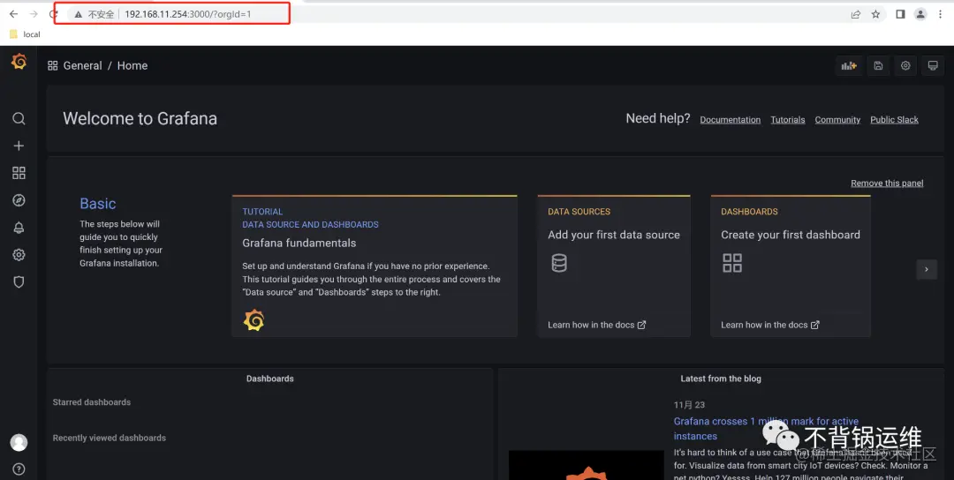Click the Grafana logo in tutorial card
954x480 pixels.
click(x=254, y=320)
